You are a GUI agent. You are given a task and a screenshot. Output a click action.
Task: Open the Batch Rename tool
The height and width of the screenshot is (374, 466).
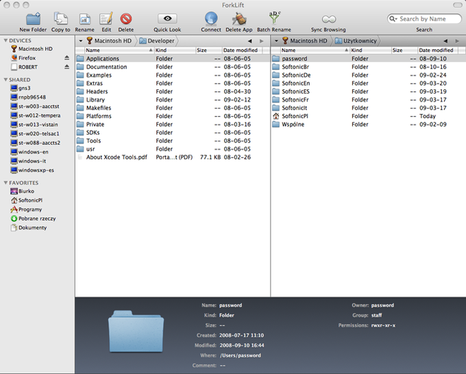click(274, 18)
